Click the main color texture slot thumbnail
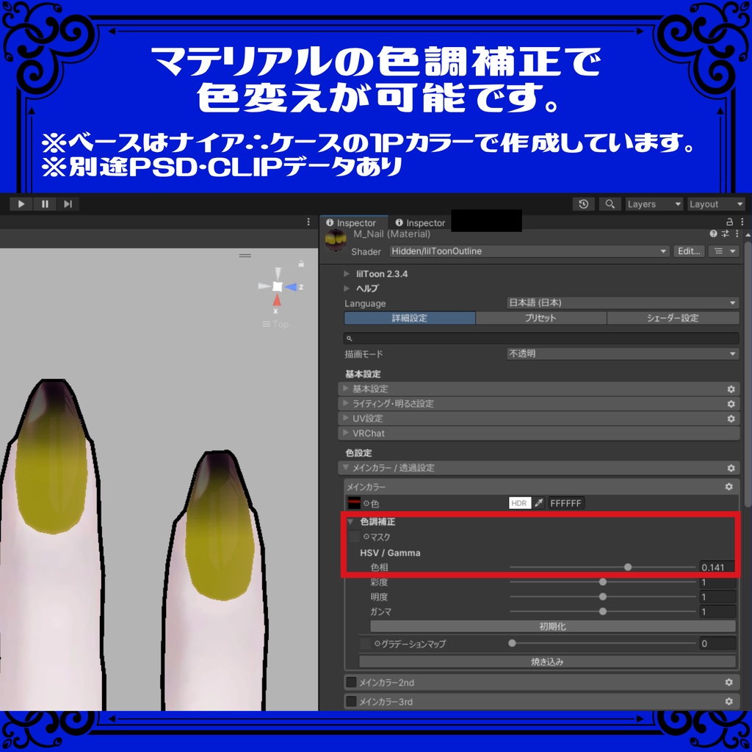 pyautogui.click(x=354, y=503)
